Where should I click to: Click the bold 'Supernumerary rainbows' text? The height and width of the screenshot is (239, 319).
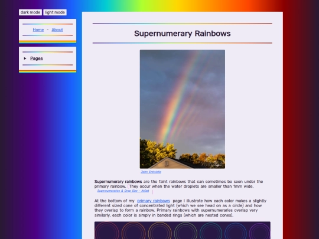click(x=118, y=182)
